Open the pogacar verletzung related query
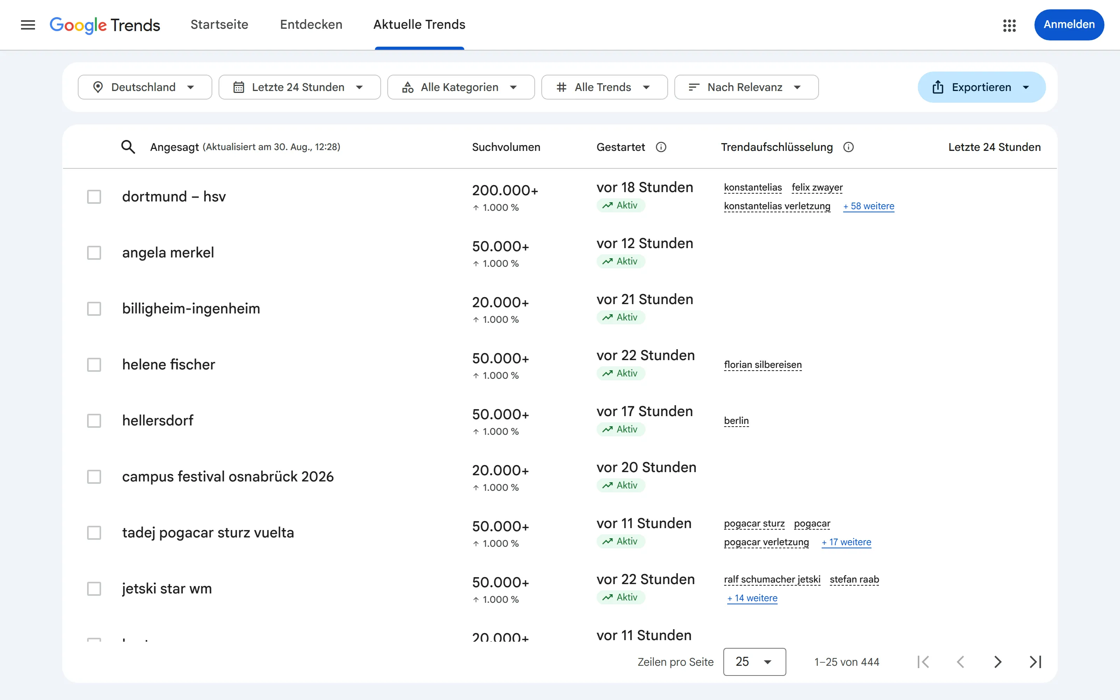Viewport: 1120px width, 700px height. (766, 542)
